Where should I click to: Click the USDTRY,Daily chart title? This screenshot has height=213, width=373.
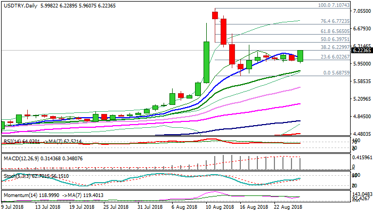click(x=20, y=4)
